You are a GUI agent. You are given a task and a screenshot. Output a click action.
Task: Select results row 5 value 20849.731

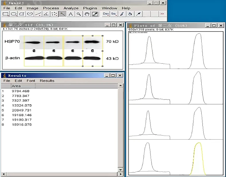pos(22,110)
